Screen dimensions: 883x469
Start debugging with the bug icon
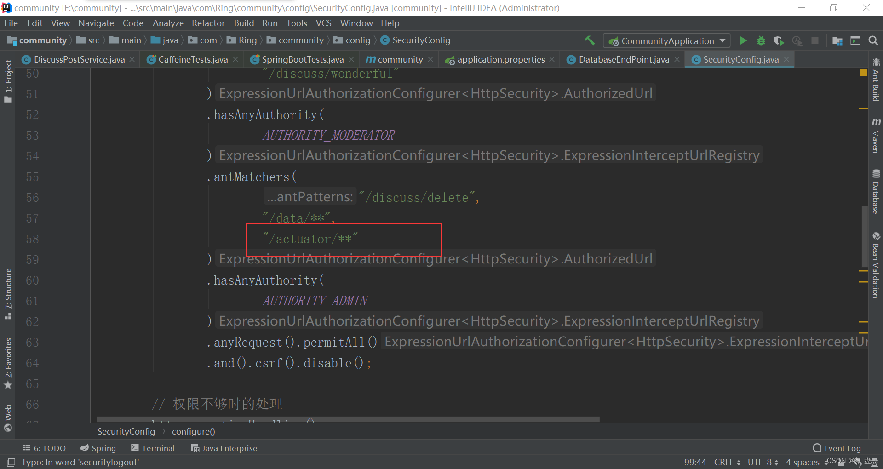(x=761, y=40)
